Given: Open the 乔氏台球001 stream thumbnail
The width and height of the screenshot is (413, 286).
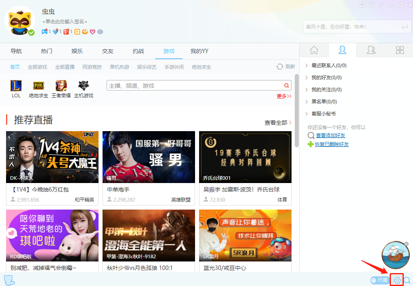Looking at the screenshot, I should (245, 157).
